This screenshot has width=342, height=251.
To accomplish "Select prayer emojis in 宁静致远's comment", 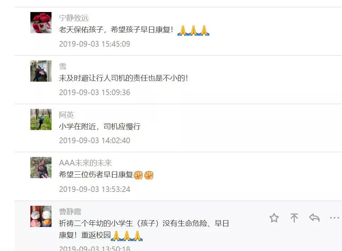I will [x=193, y=30].
